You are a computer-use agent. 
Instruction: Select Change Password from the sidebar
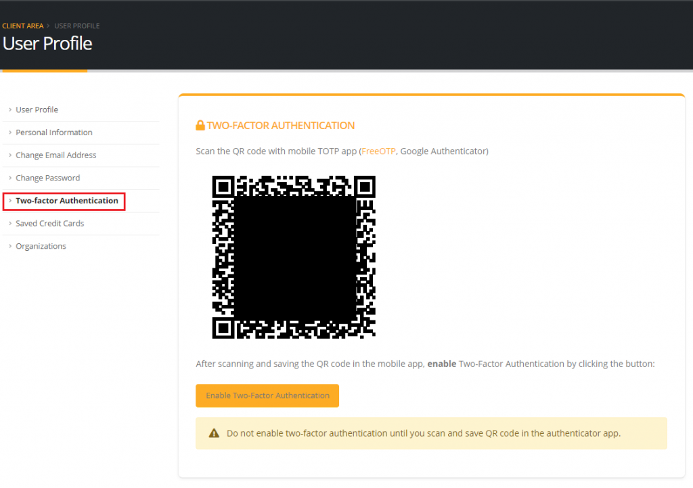48,178
